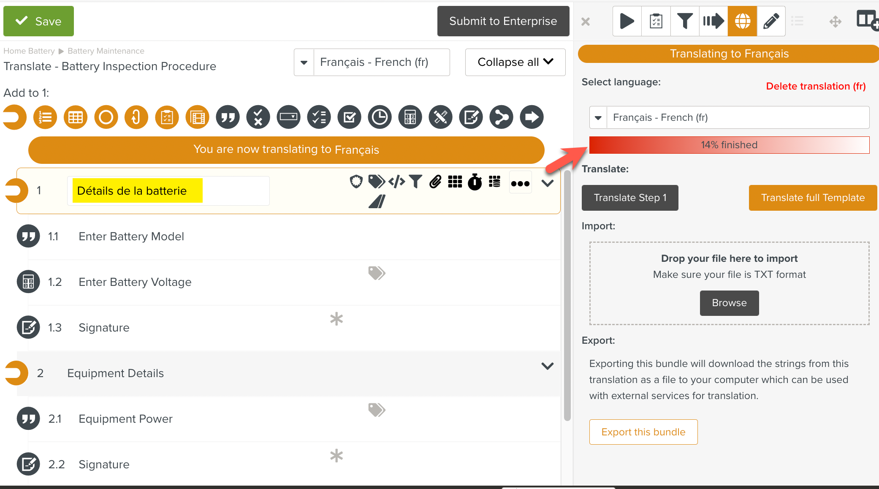Click the Translate full Template button
Image resolution: width=879 pixels, height=489 pixels.
813,198
